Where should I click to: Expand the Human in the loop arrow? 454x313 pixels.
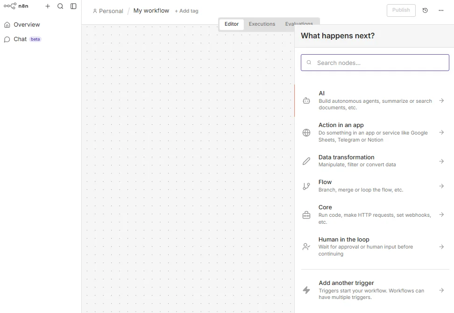(441, 247)
